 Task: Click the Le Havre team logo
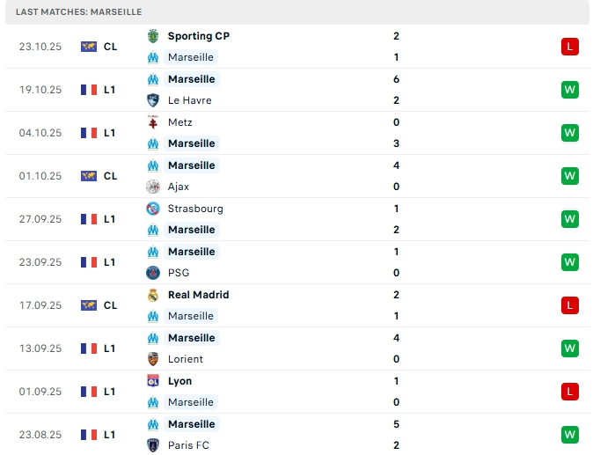153,100
